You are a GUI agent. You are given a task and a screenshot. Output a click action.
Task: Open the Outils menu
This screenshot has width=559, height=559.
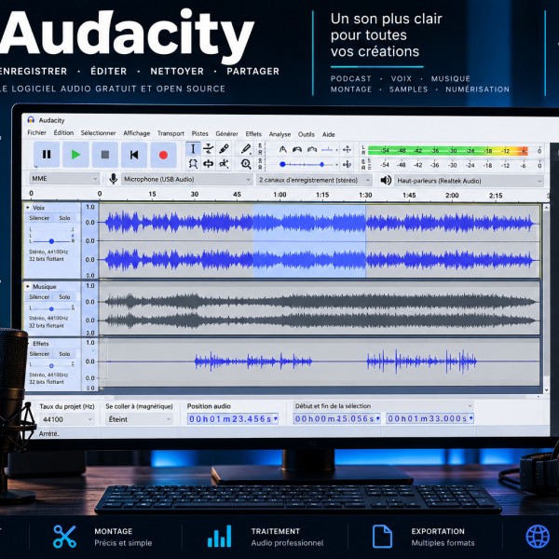pos(307,134)
